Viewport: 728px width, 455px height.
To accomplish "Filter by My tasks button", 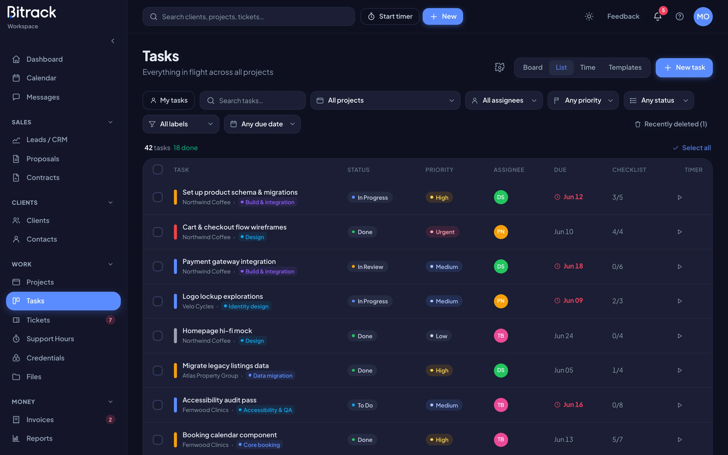I will [x=168, y=101].
